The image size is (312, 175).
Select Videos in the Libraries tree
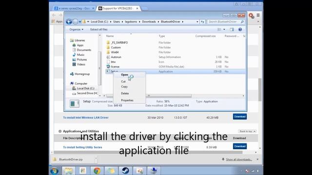click(81, 64)
